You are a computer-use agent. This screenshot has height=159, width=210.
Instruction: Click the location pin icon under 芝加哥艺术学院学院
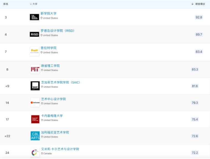[x=42, y=87]
